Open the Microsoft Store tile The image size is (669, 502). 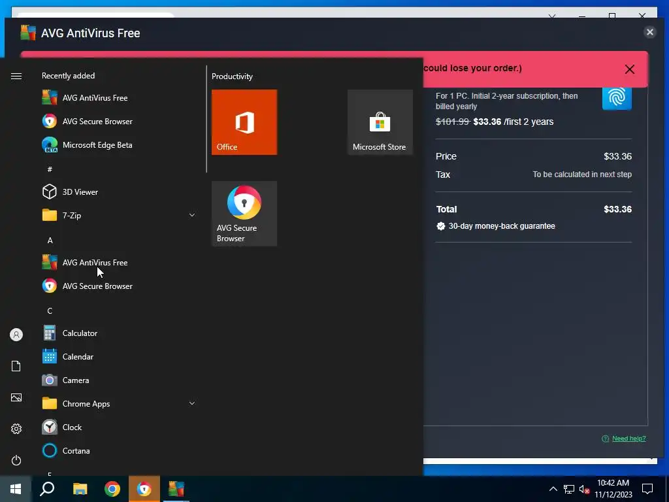pyautogui.click(x=380, y=122)
